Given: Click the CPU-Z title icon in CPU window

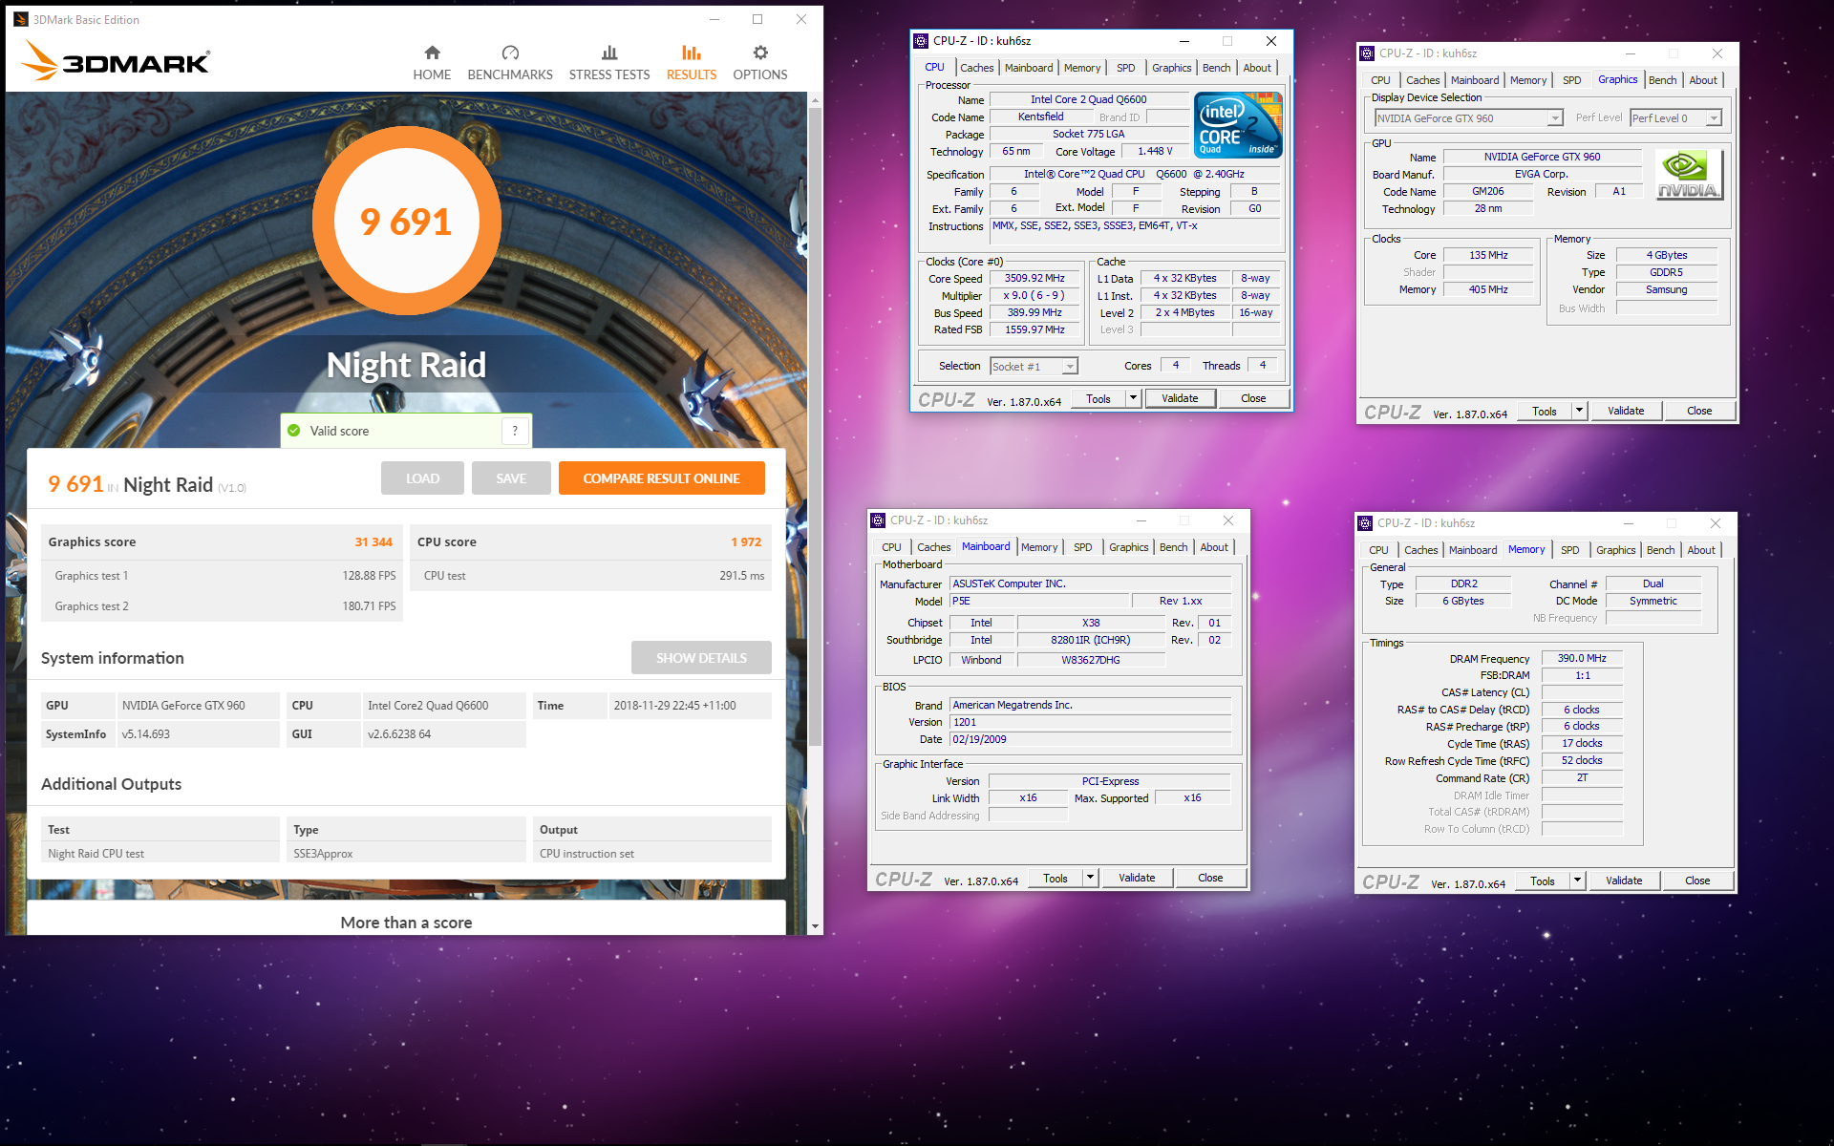Looking at the screenshot, I should 921,41.
